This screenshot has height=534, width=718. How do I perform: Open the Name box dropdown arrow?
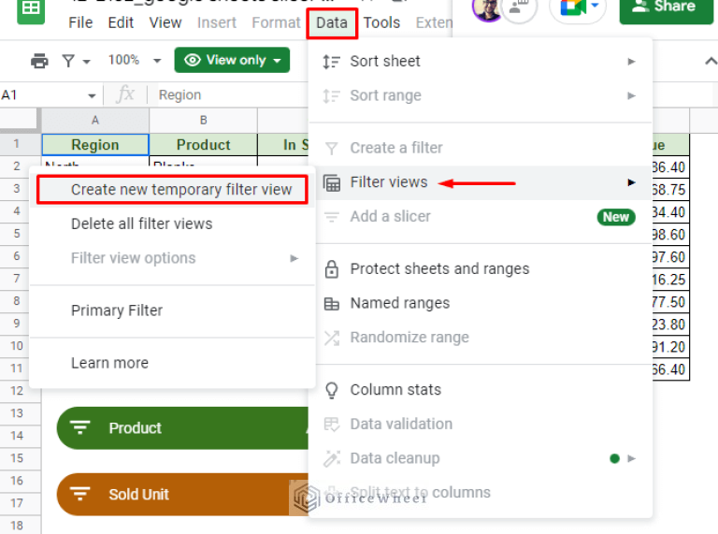click(x=93, y=95)
